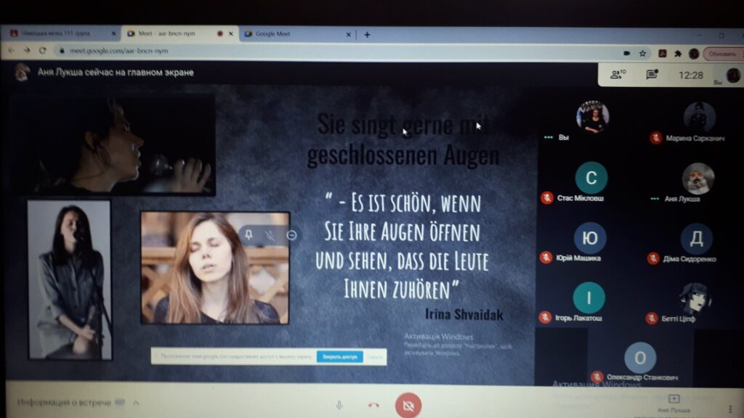Open a new browser tab
Screen dimensions: 744x418
[367, 34]
